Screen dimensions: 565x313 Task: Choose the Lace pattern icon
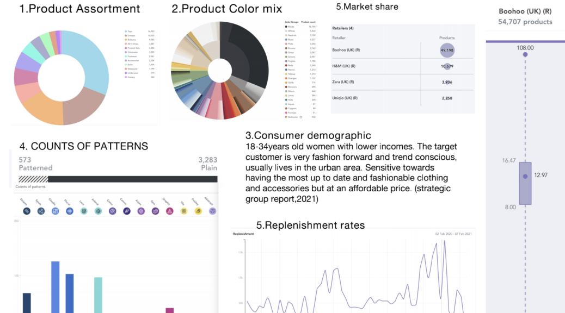84,211
